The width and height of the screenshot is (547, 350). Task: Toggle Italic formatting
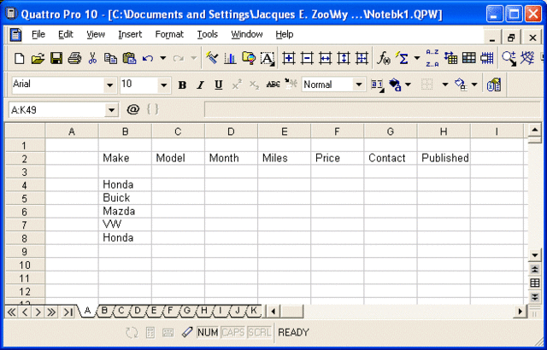(x=200, y=85)
